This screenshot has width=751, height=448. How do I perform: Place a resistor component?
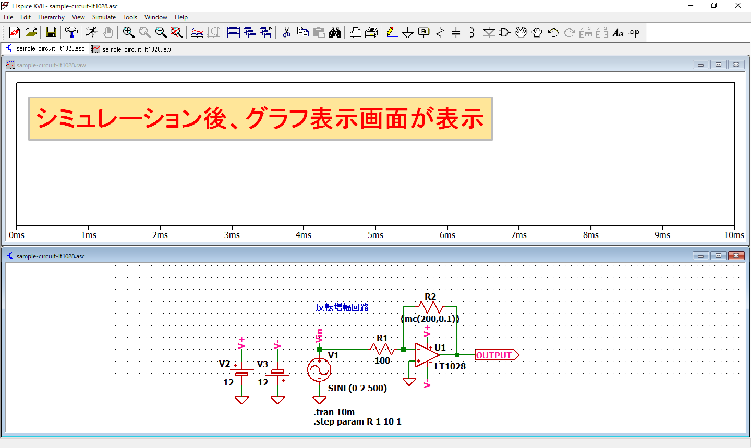tap(440, 32)
